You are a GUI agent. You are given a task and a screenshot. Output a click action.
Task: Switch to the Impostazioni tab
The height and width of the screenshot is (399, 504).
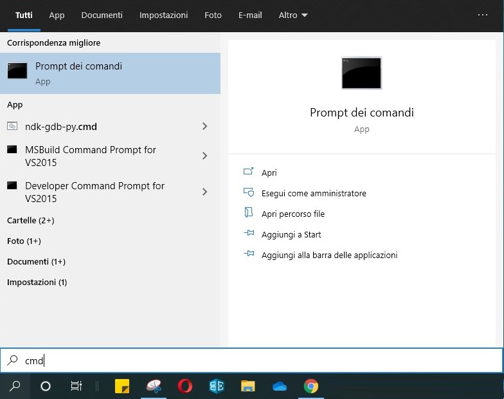tap(163, 15)
